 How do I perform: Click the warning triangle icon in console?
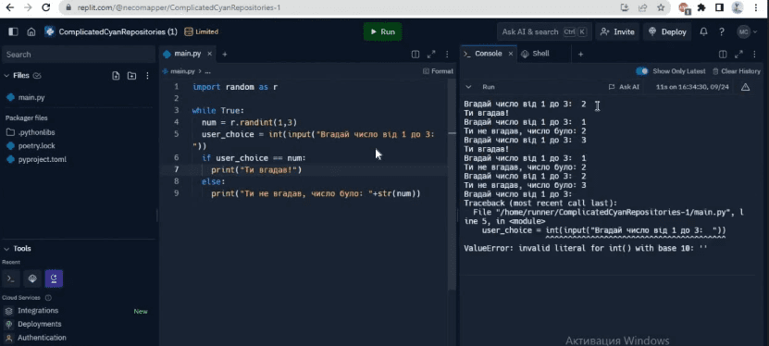(746, 87)
